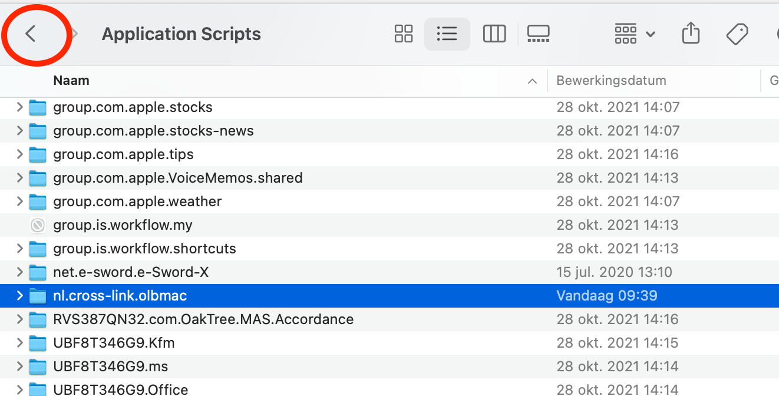Select the net.e-sword.e-Sword-X name
779x396 pixels.
131,272
